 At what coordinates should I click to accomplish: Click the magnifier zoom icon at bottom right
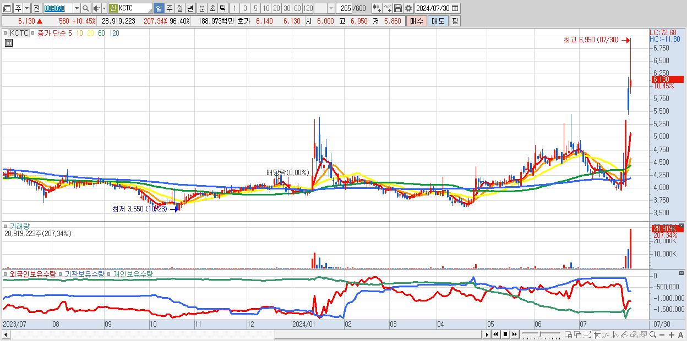tap(652, 335)
